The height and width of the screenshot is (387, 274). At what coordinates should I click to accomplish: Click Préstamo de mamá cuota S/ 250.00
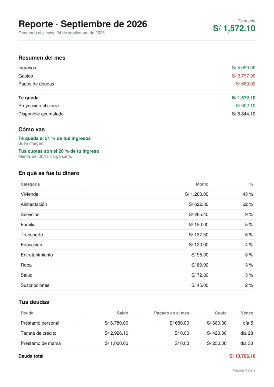(x=217, y=343)
